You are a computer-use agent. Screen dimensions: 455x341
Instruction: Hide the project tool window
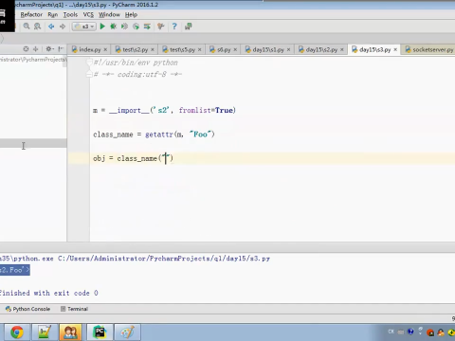tap(61, 49)
